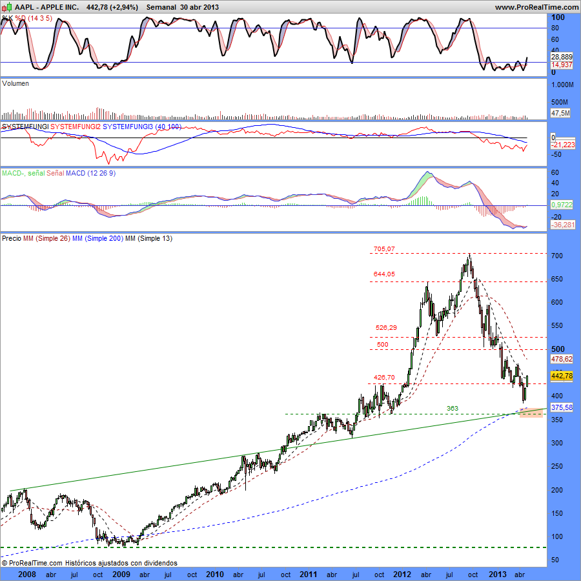This screenshot has width=581, height=581.
Task: Click the 526,29 level label
Action: point(386,327)
